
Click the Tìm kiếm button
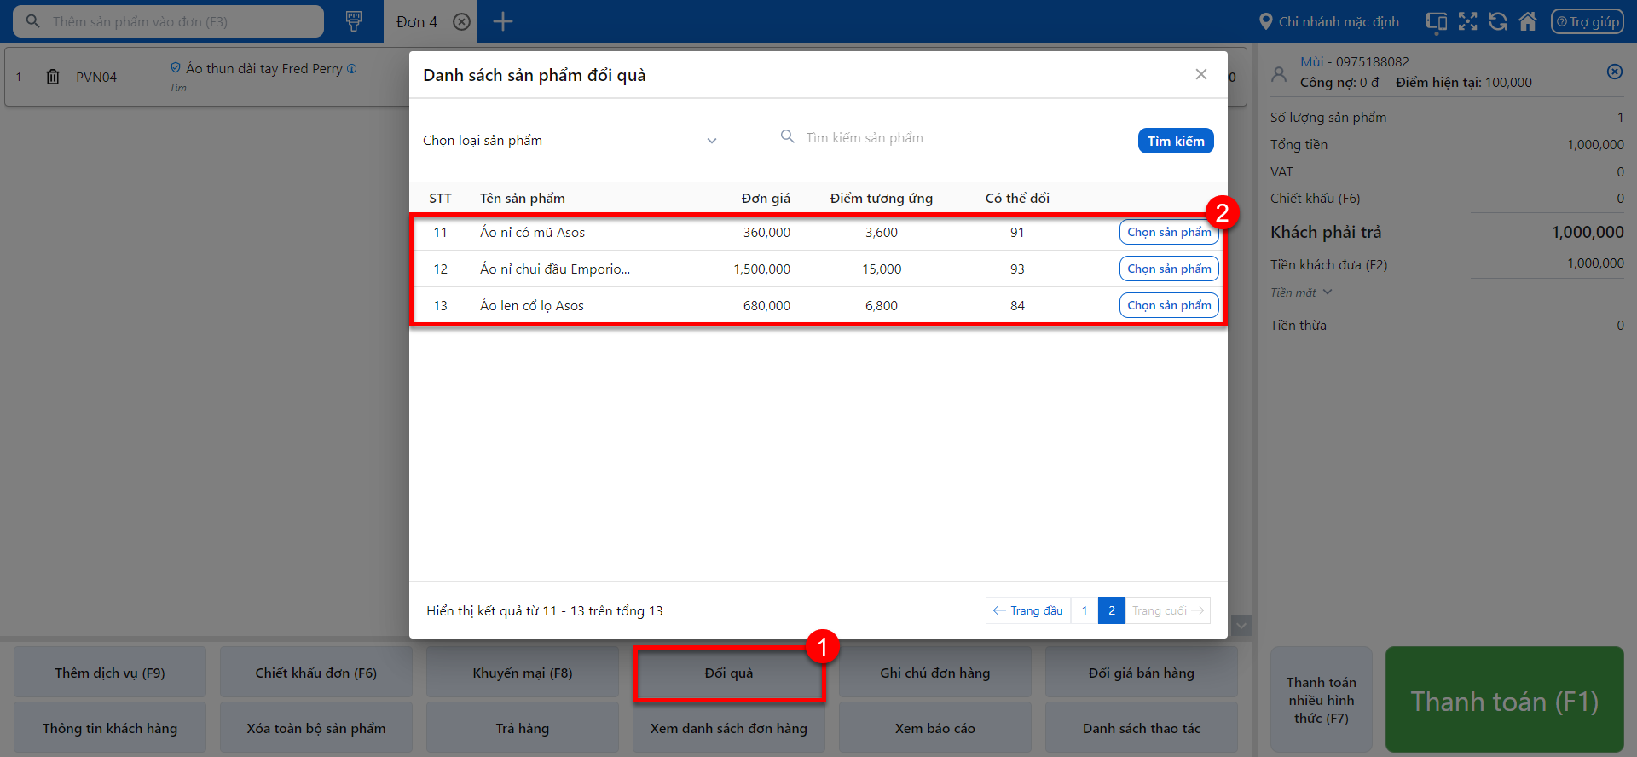[1175, 141]
